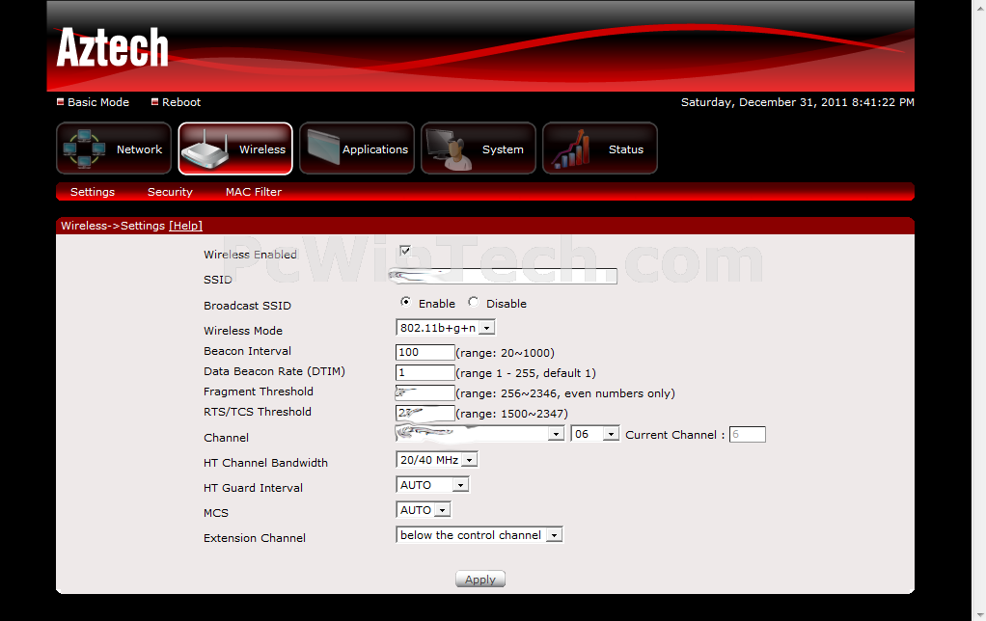Image resolution: width=986 pixels, height=621 pixels.
Task: Click the date and time text
Action: tap(797, 102)
